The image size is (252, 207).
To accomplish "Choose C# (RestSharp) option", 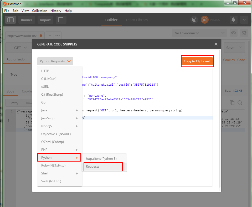I will coord(59,95).
